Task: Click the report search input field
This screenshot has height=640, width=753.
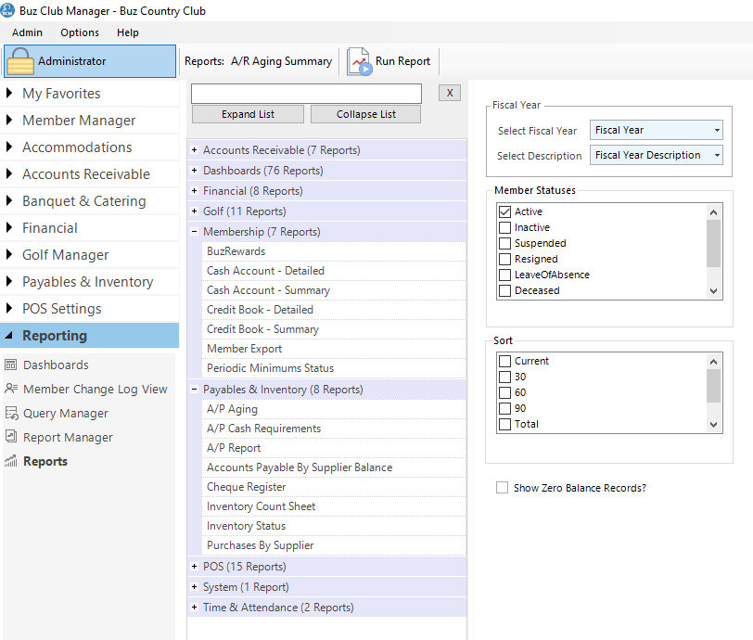Action: (x=306, y=94)
